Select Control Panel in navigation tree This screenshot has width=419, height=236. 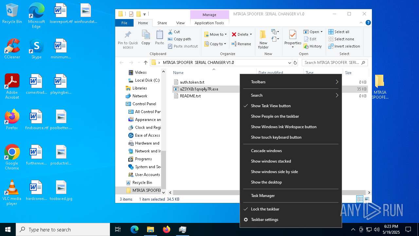click(x=141, y=104)
